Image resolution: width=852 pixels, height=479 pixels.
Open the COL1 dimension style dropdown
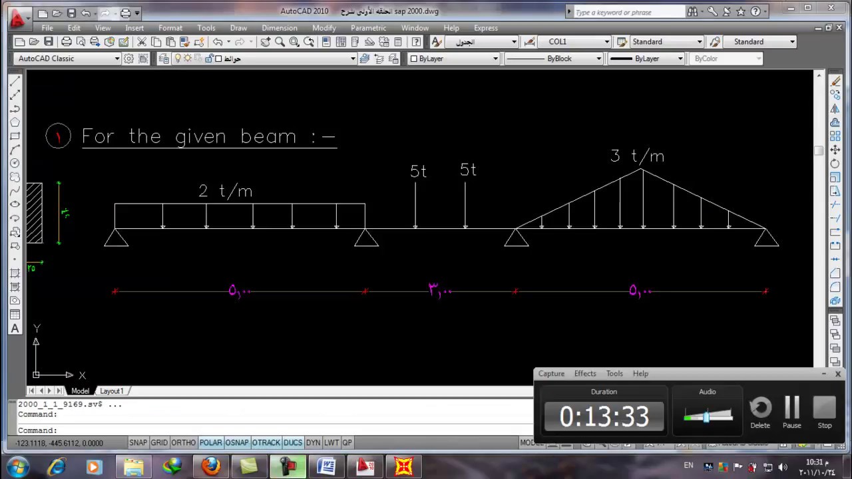574,41
